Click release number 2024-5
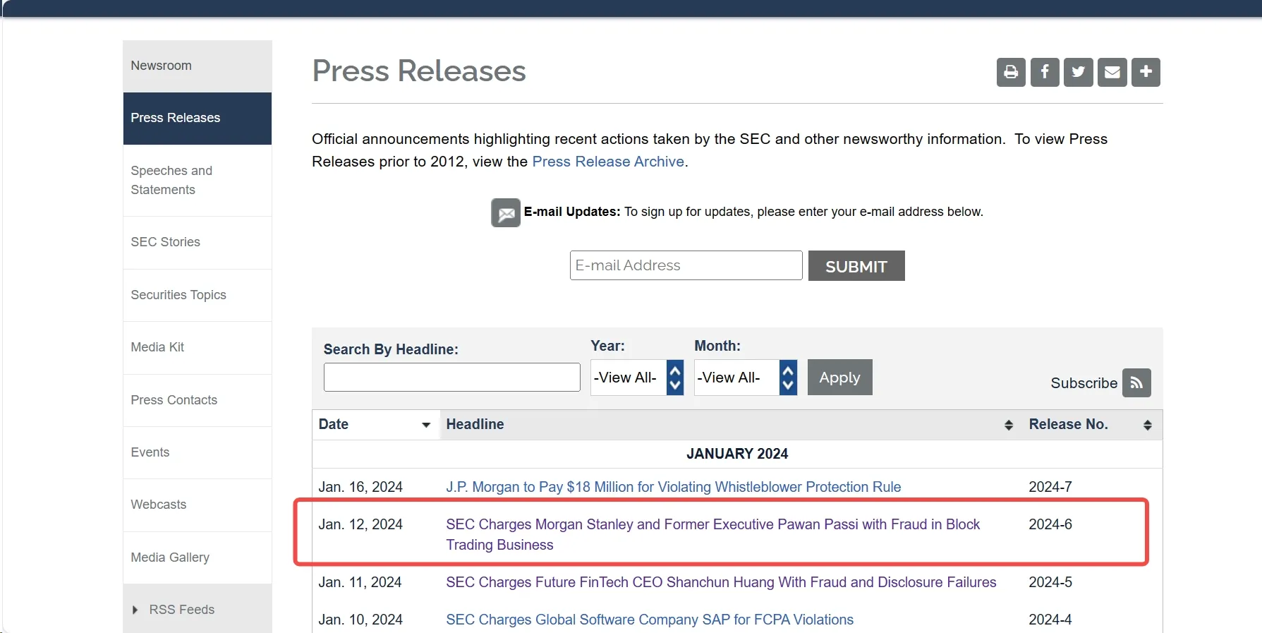 (x=1050, y=582)
